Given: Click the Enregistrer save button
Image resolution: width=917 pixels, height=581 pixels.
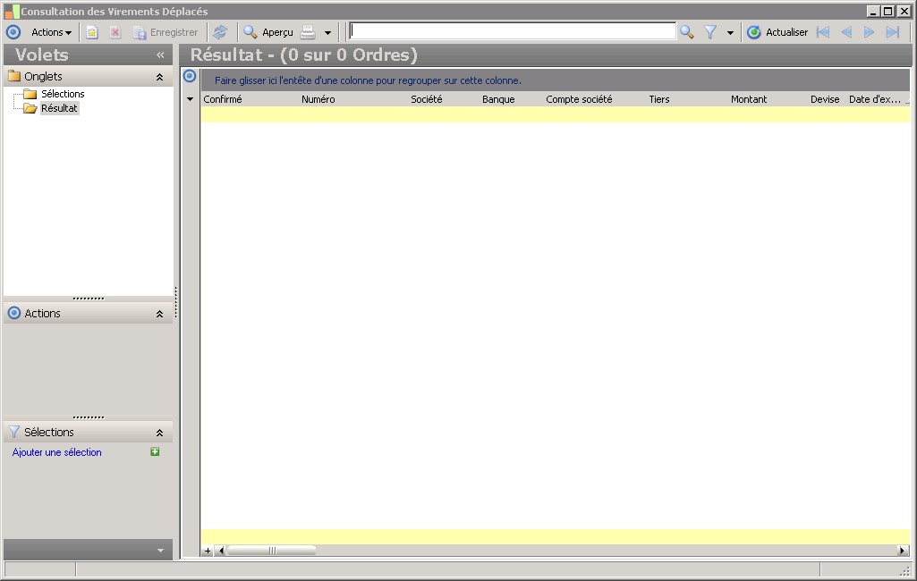Looking at the screenshot, I should point(166,33).
